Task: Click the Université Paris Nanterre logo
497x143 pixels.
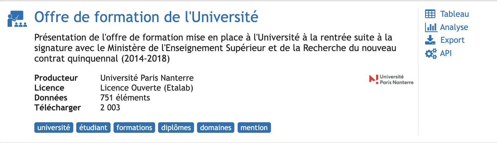Action: 391,79
